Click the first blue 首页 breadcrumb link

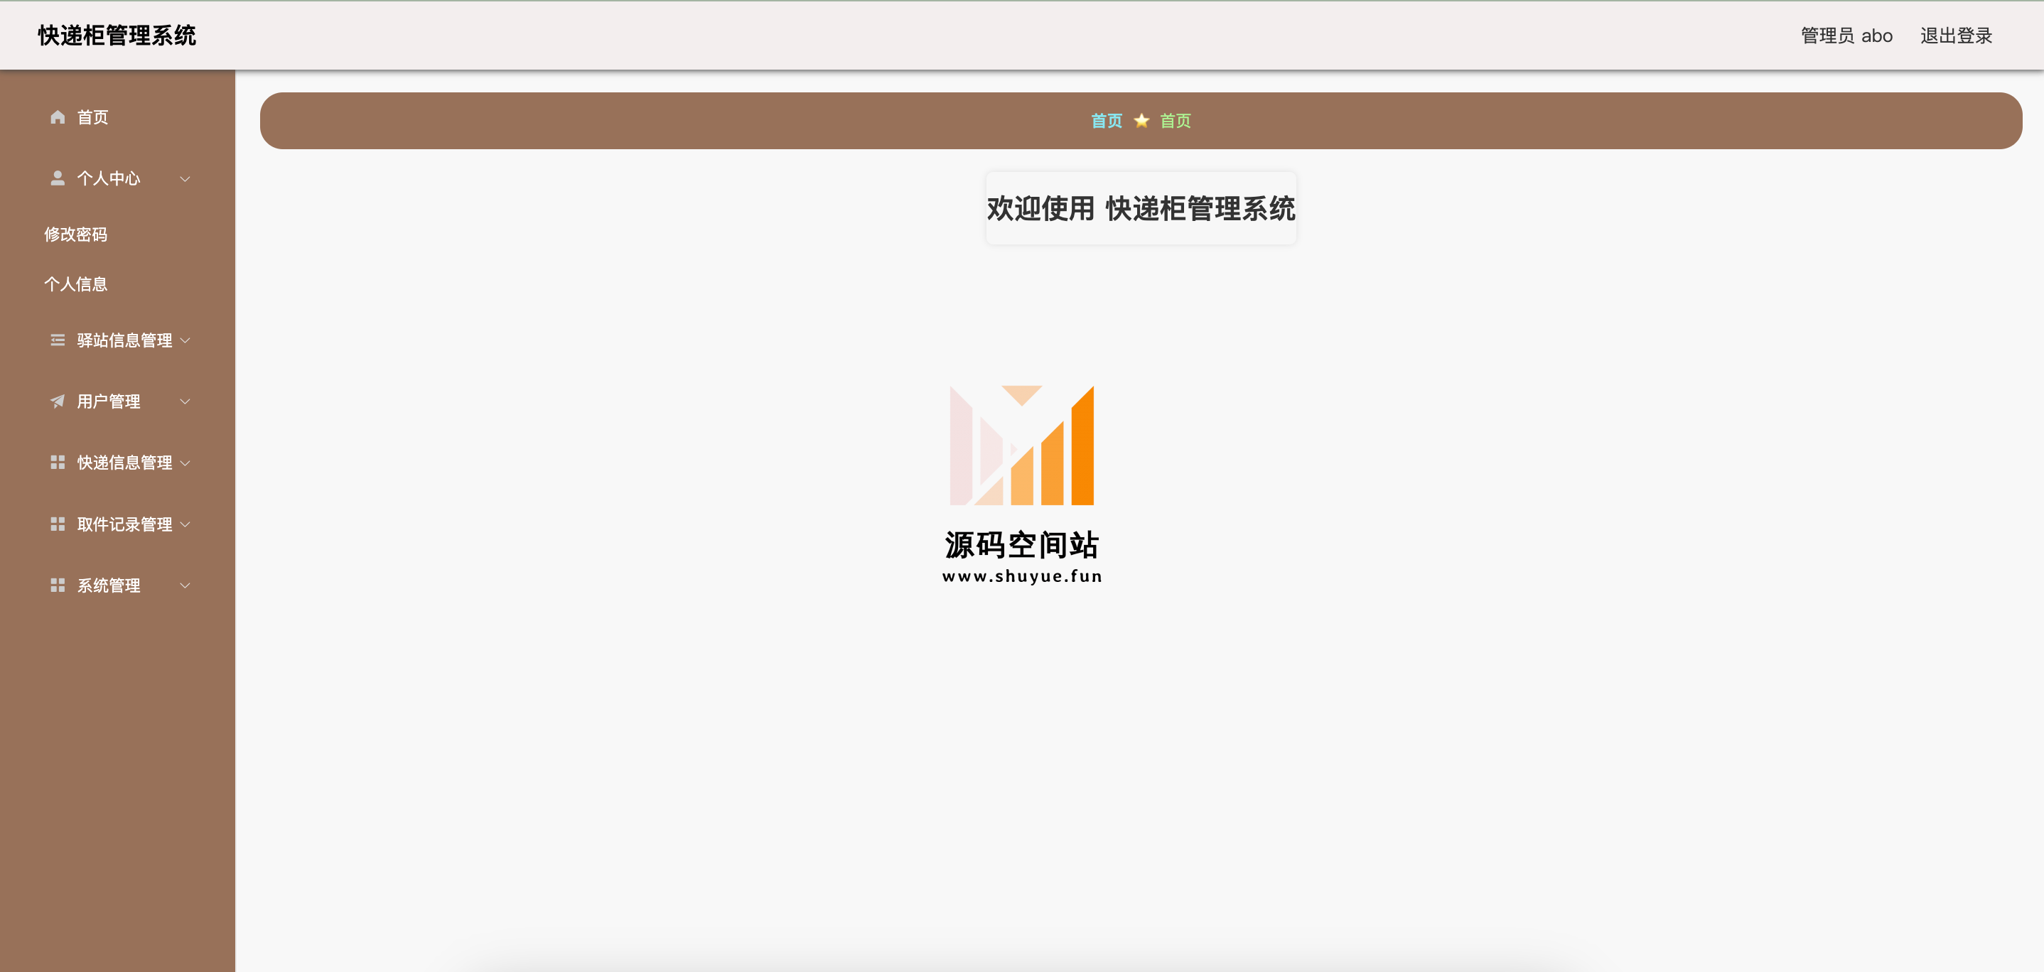tap(1106, 121)
